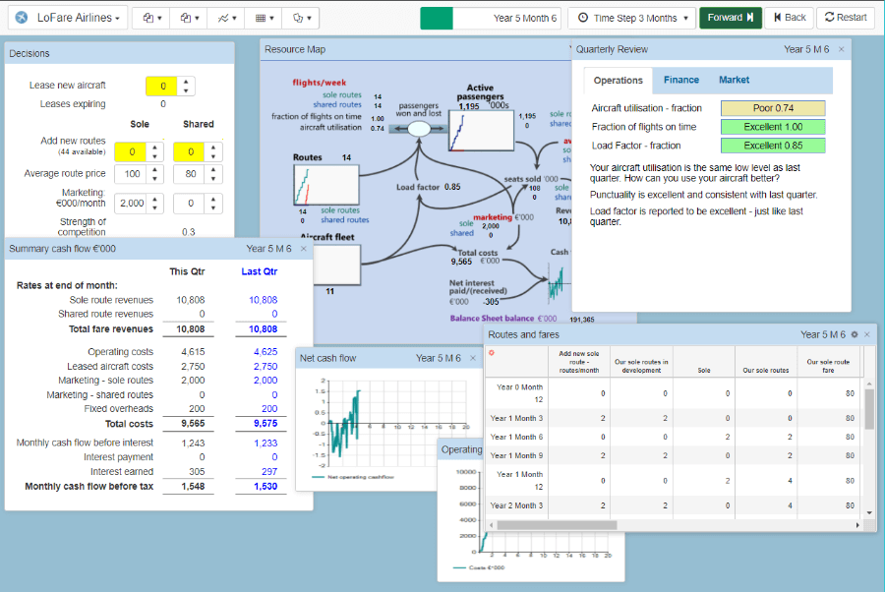Click red gear icon in table corner
This screenshot has width=885, height=592.
(492, 352)
